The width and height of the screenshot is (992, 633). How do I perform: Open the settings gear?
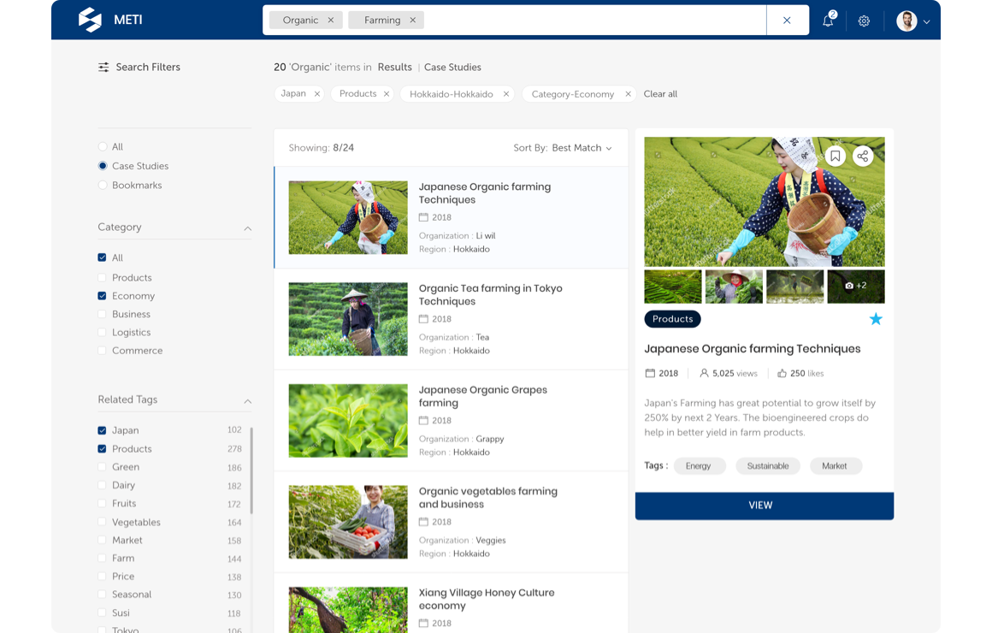pyautogui.click(x=864, y=21)
